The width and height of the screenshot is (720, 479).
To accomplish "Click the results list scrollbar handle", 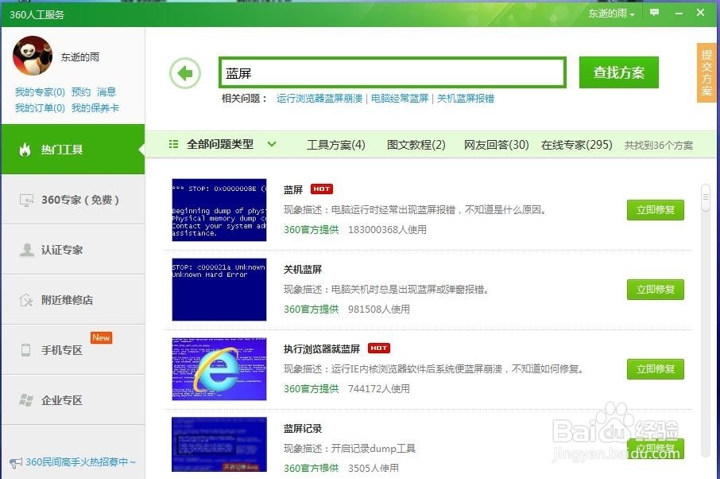I will 706,198.
